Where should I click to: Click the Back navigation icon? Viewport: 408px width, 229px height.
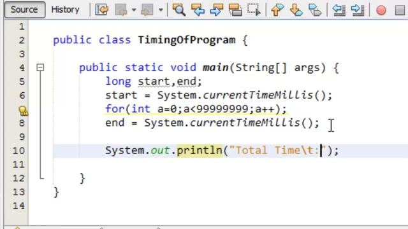[x=121, y=10]
